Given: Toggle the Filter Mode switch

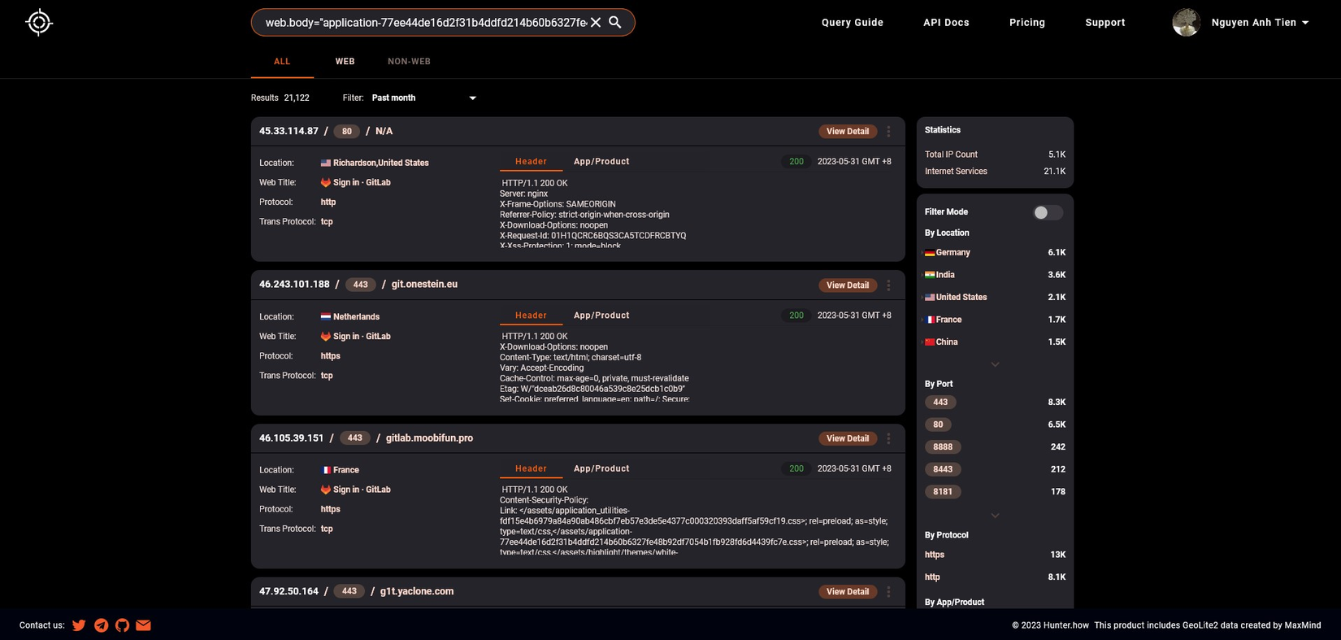Looking at the screenshot, I should 1048,212.
